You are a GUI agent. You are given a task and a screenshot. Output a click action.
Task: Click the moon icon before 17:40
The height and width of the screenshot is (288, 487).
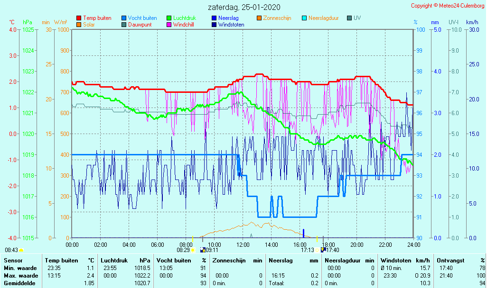[323, 250]
